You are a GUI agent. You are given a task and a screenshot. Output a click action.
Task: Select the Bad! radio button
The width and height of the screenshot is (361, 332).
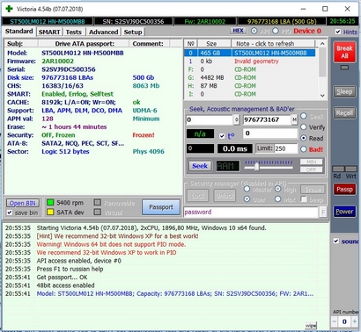[x=304, y=149]
